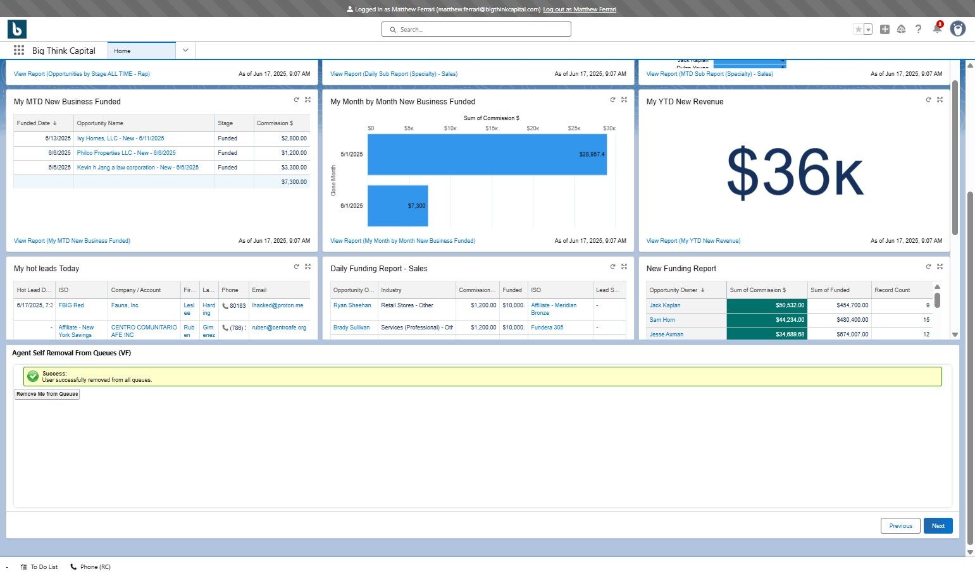Refresh Daily Funding Report - Sales widget
Image resolution: width=975 pixels, height=576 pixels.
pyautogui.click(x=612, y=267)
